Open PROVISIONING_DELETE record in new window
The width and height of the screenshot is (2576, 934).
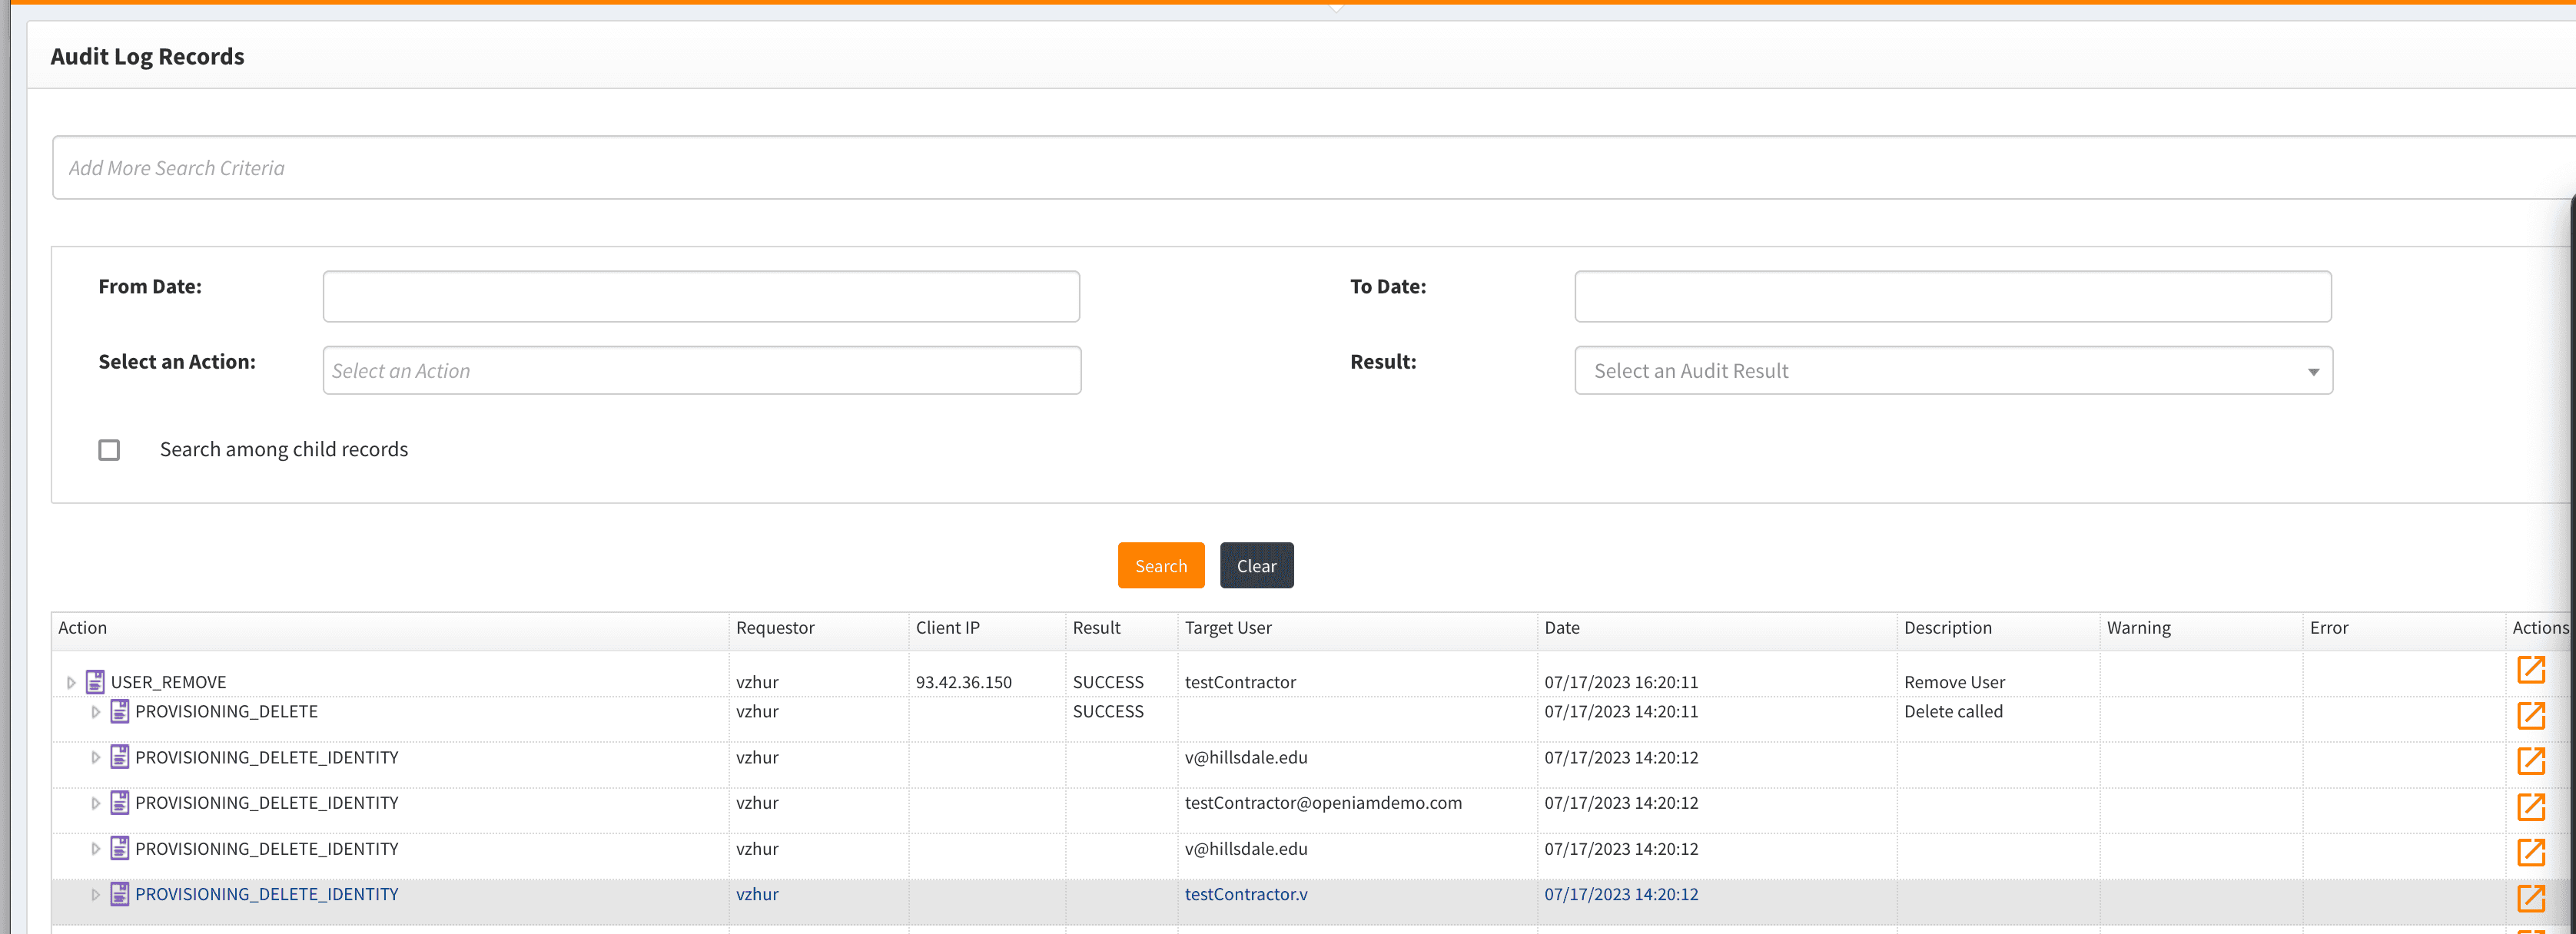[2530, 715]
